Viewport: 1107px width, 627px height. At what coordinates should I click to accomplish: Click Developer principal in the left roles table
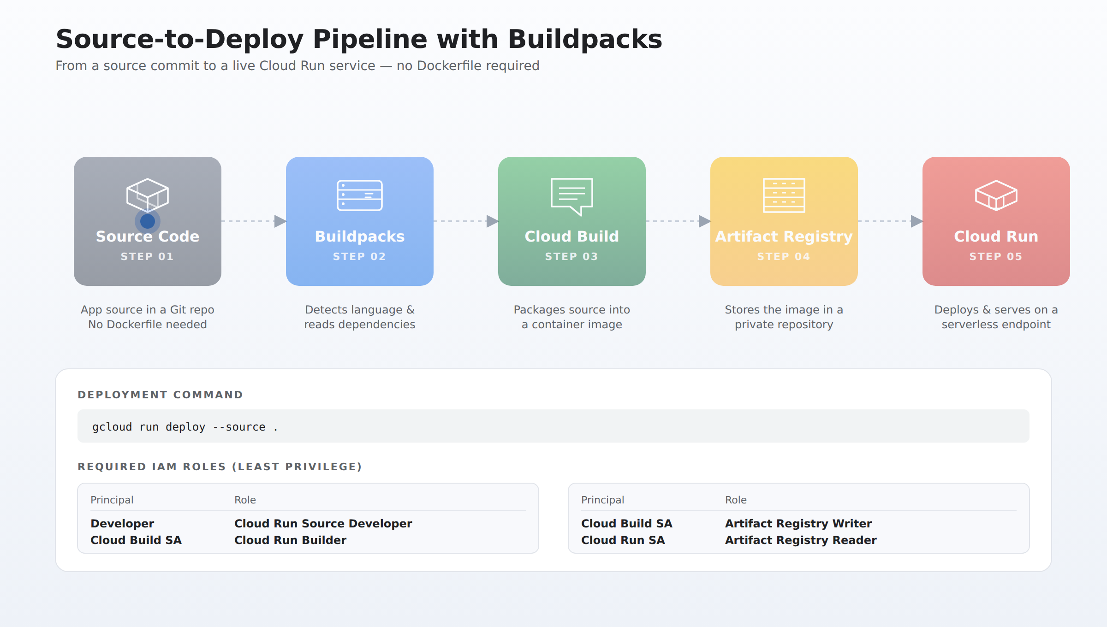(122, 524)
